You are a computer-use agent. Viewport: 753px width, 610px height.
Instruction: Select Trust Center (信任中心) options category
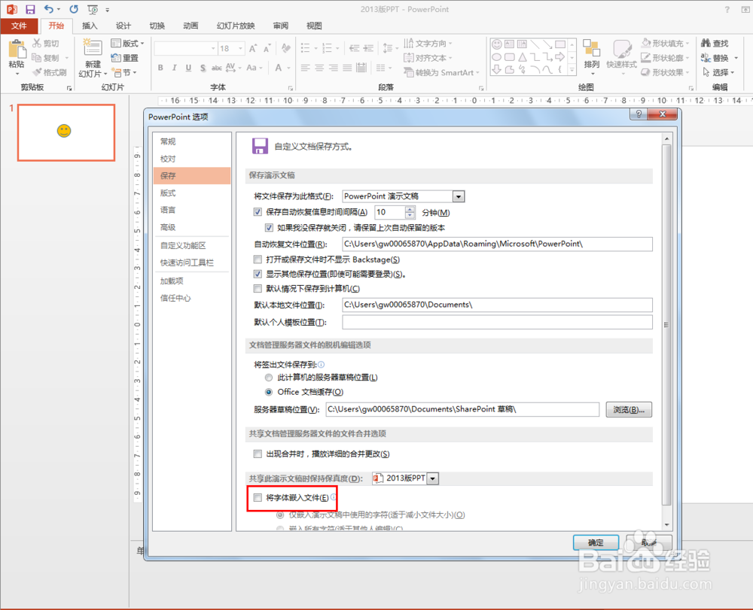(191, 298)
